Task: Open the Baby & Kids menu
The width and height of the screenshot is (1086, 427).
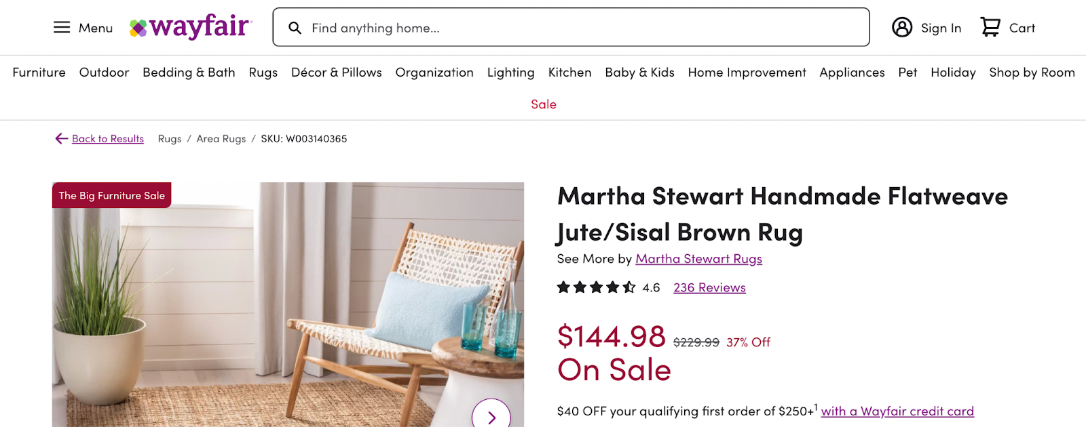Action: coord(639,73)
